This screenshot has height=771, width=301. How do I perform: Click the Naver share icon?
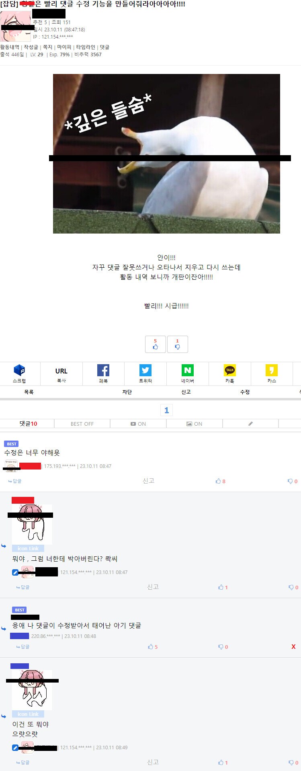pos(187,370)
